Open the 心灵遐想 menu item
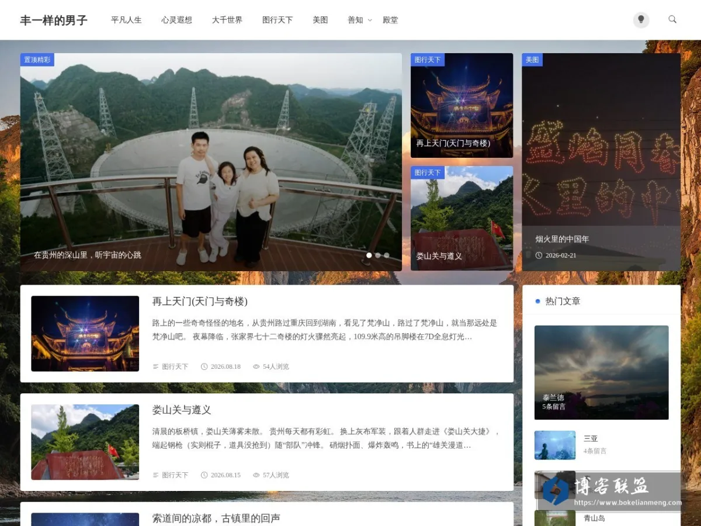 click(176, 20)
